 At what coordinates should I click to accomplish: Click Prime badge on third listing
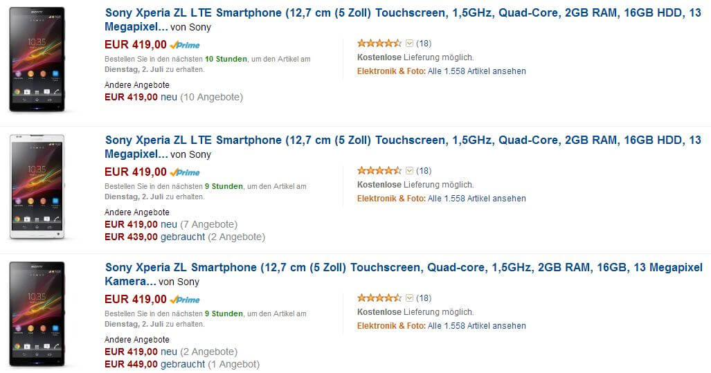pos(185,300)
